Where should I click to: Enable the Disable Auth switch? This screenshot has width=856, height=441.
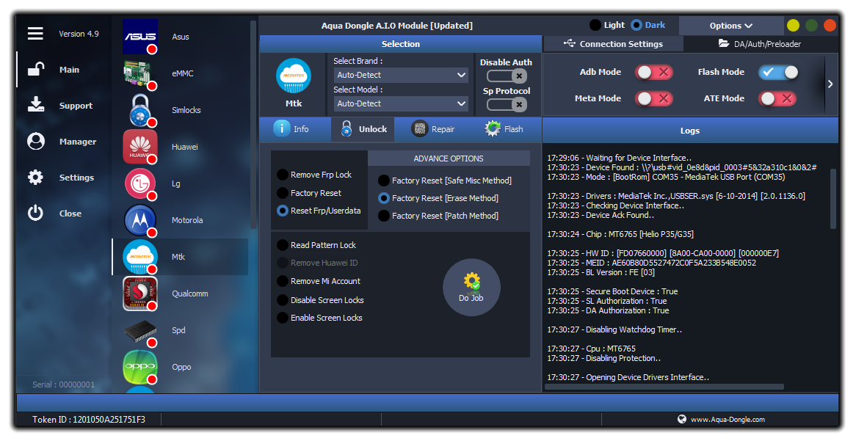pyautogui.click(x=507, y=76)
